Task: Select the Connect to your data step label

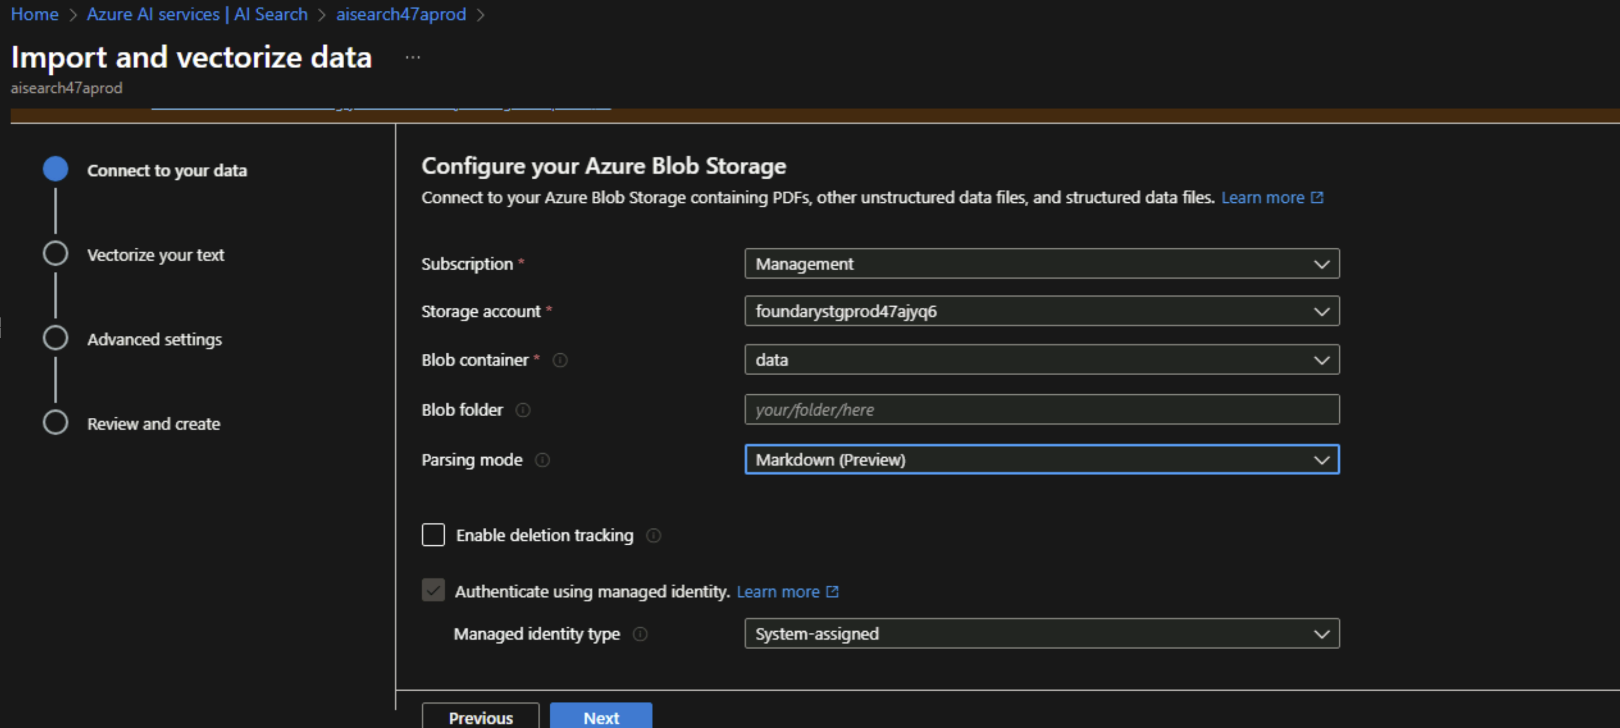Action: [167, 170]
